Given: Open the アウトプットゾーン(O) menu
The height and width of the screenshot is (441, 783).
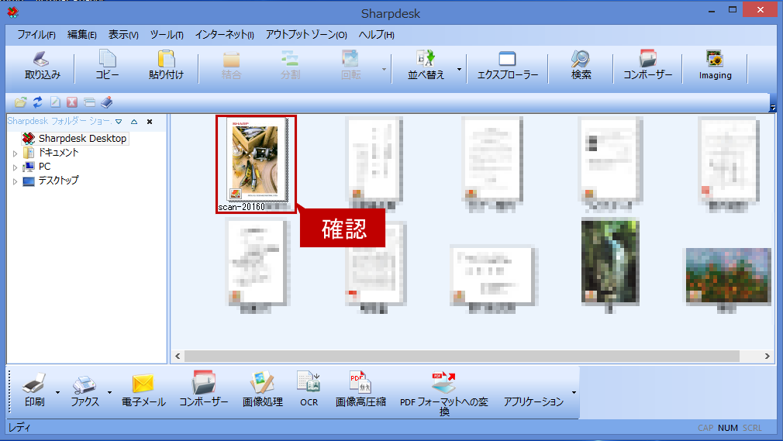Looking at the screenshot, I should (x=306, y=34).
